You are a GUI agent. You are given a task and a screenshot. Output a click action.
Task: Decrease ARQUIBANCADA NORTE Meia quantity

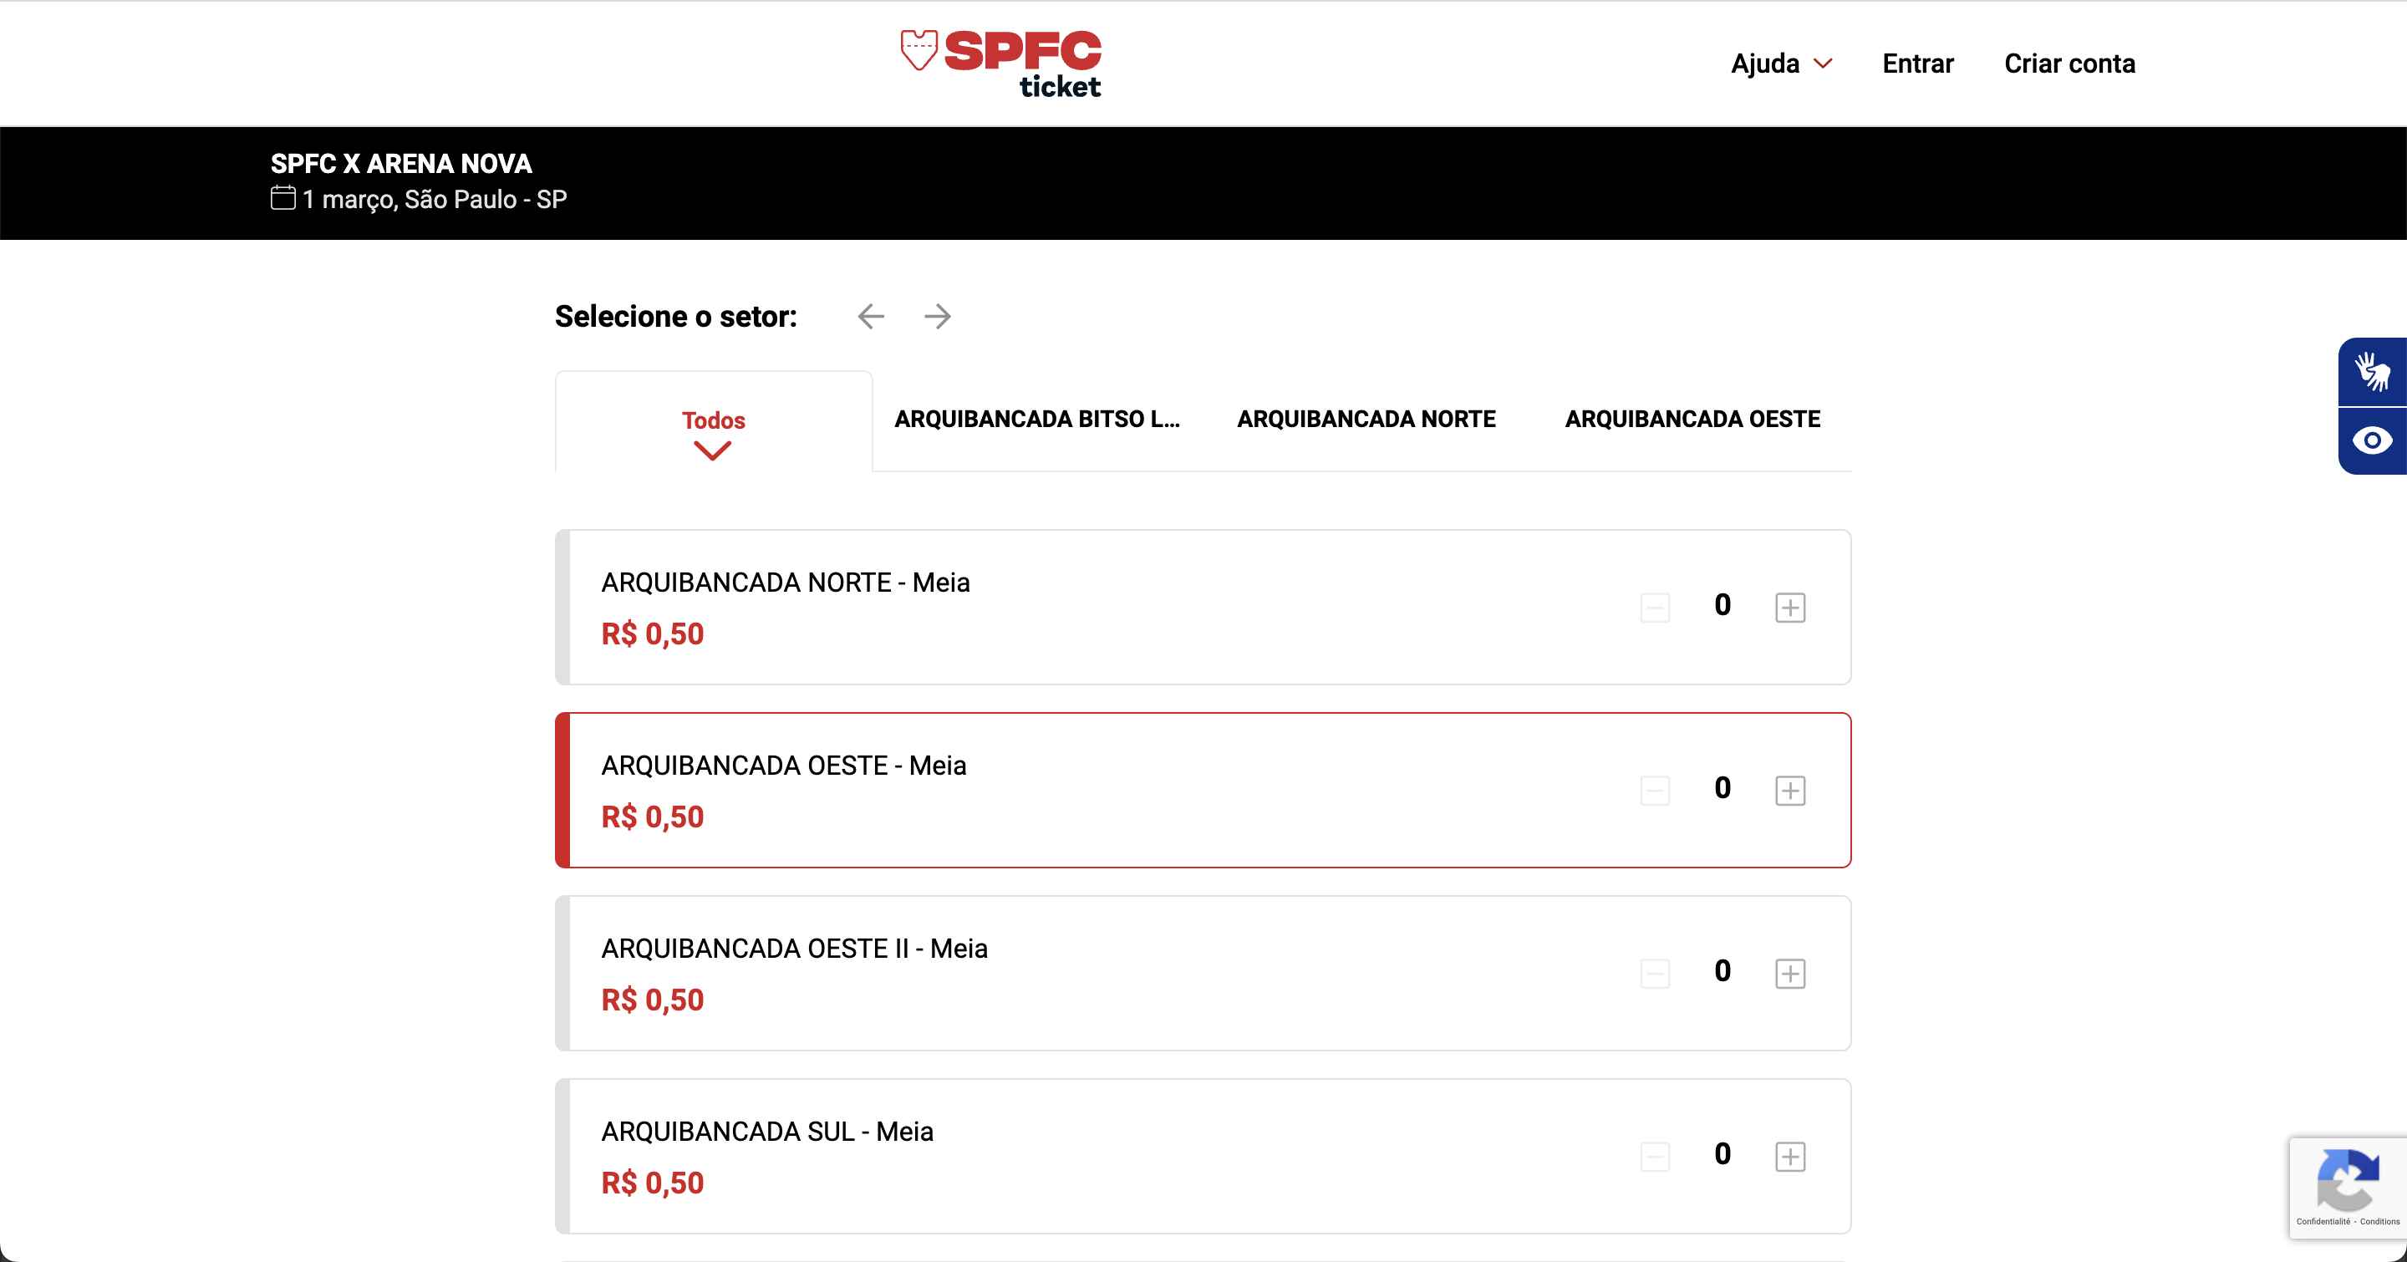point(1655,607)
